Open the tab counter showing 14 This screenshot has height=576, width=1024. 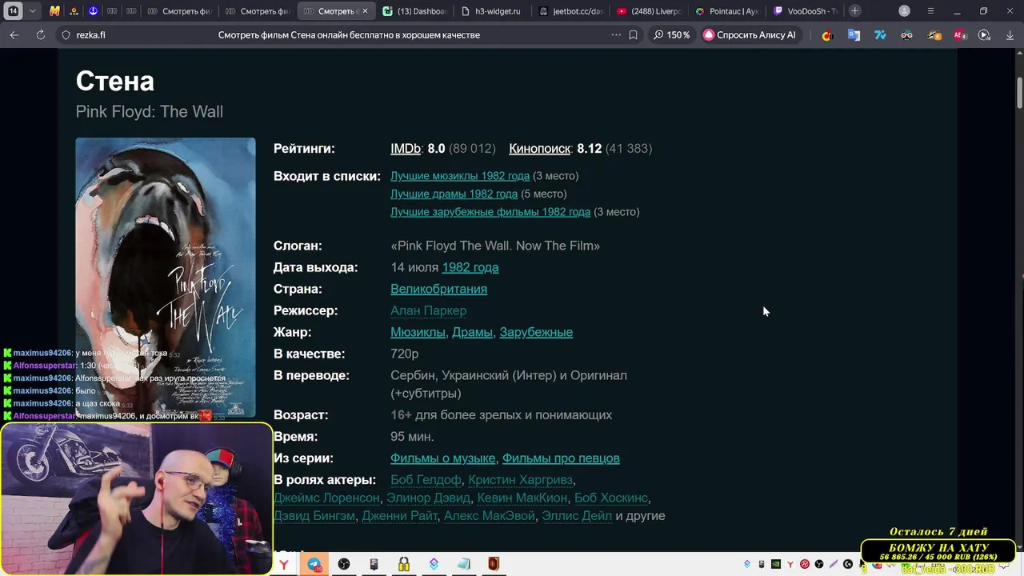[14, 11]
